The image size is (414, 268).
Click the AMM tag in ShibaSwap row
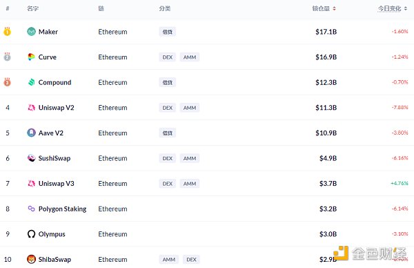coord(169,260)
